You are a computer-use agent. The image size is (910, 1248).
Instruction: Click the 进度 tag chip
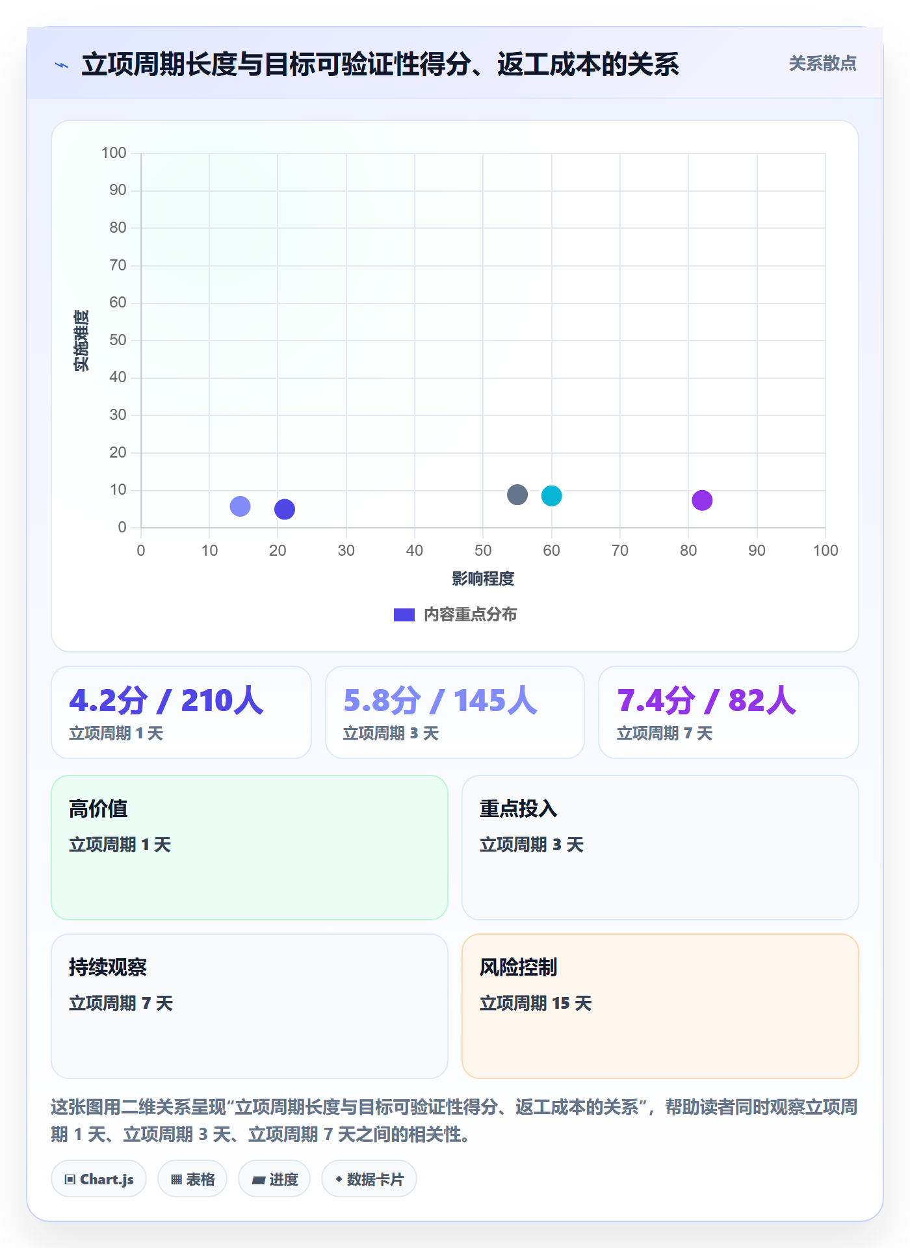pos(274,1179)
